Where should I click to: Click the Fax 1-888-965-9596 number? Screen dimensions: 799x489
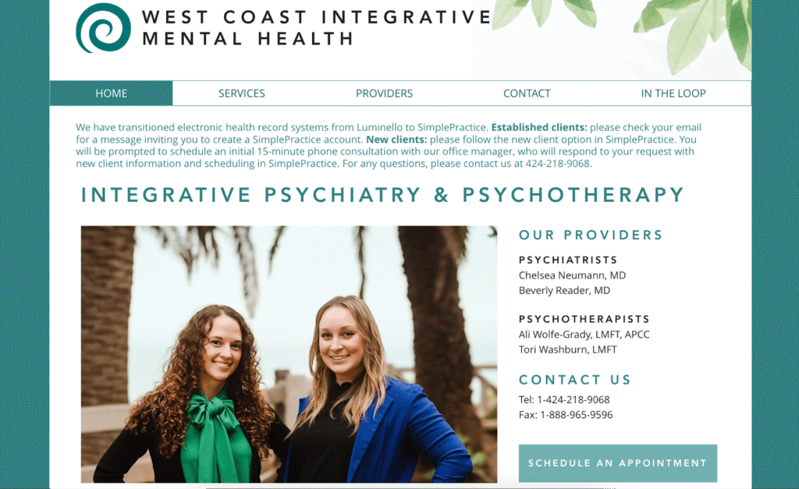[x=566, y=415]
